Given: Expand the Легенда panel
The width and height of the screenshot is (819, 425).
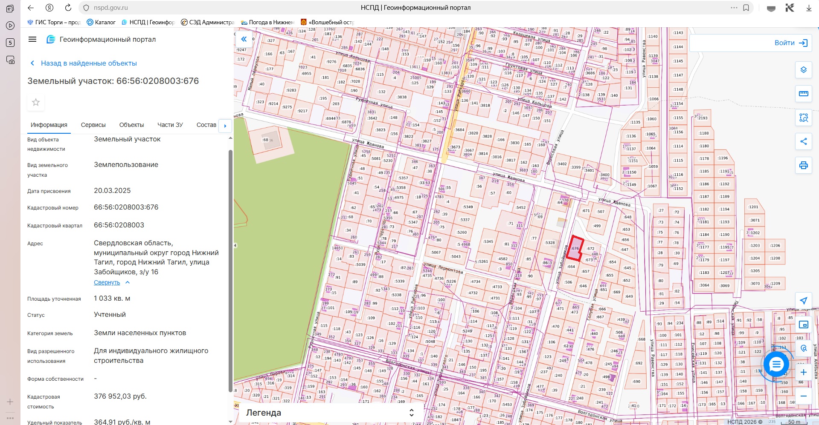Looking at the screenshot, I should click(x=411, y=413).
